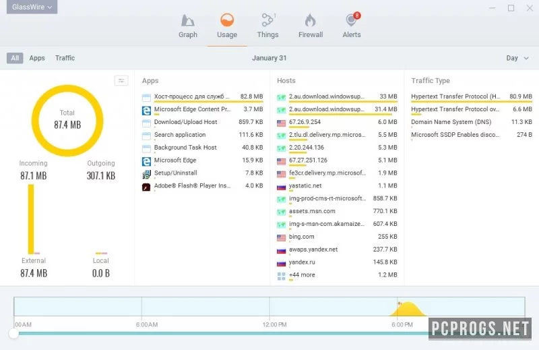Click the teal timeline range bar

[224, 334]
